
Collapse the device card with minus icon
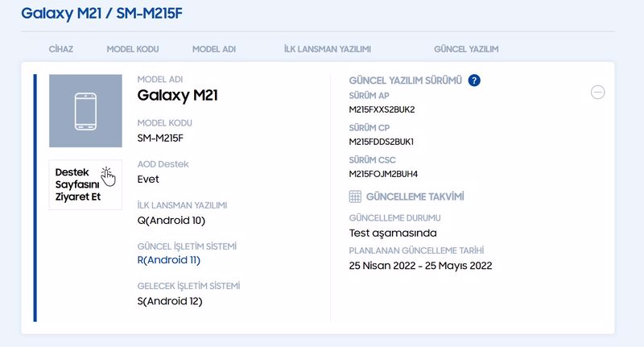tap(597, 92)
